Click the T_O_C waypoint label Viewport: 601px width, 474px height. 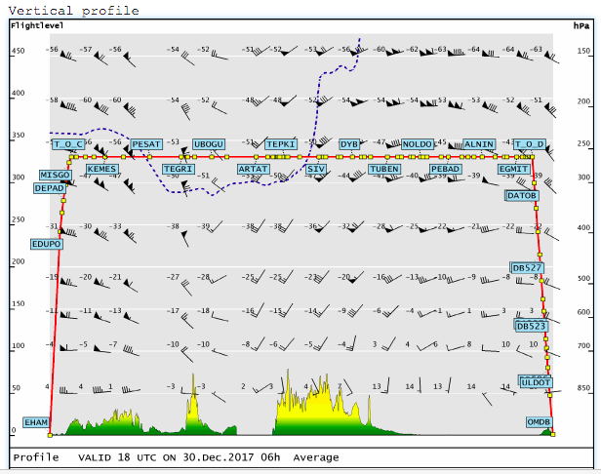tap(68, 144)
